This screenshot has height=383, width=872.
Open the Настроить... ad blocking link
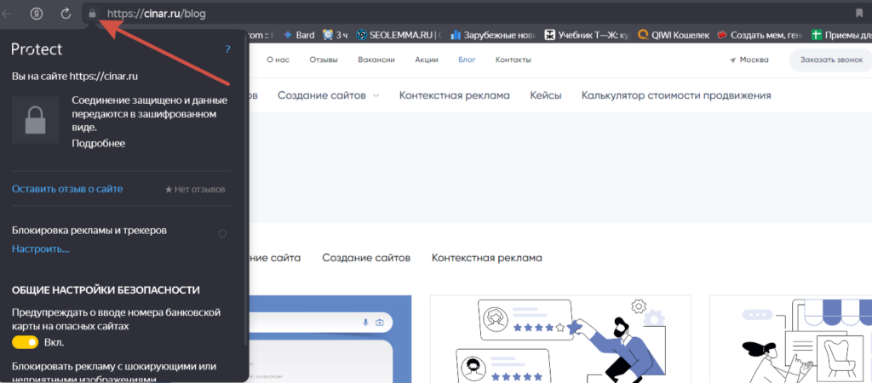[x=40, y=249]
